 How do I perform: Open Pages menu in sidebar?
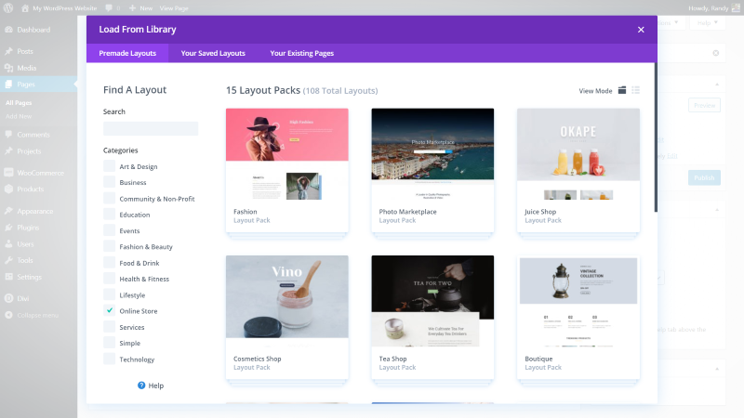coord(38,85)
